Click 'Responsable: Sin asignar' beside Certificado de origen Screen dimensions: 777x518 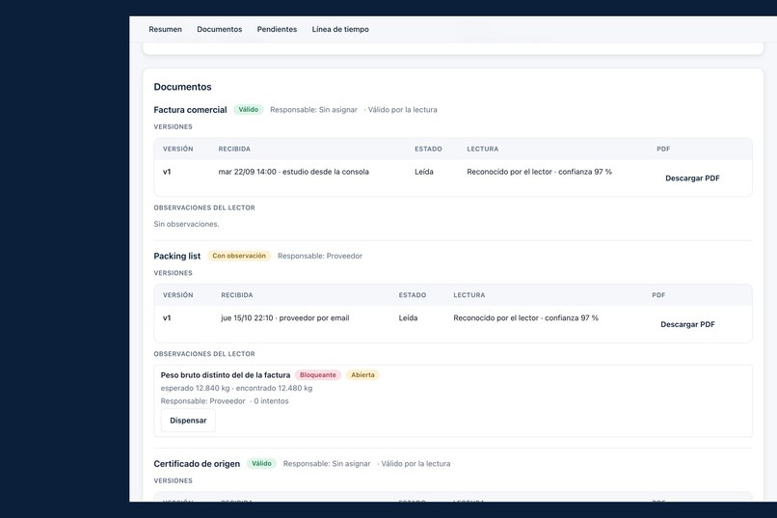tap(327, 463)
